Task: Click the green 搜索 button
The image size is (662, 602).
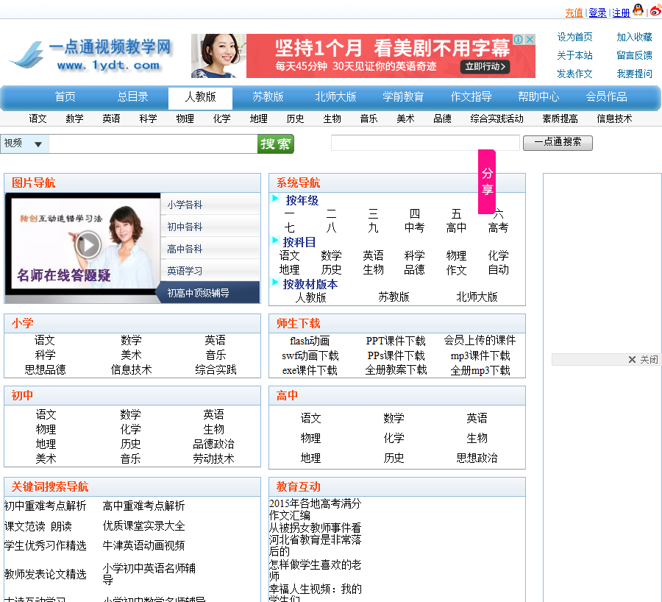Action: 275,144
